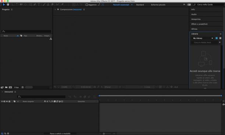Enable the Aggancia snapping checkbox

87,5
